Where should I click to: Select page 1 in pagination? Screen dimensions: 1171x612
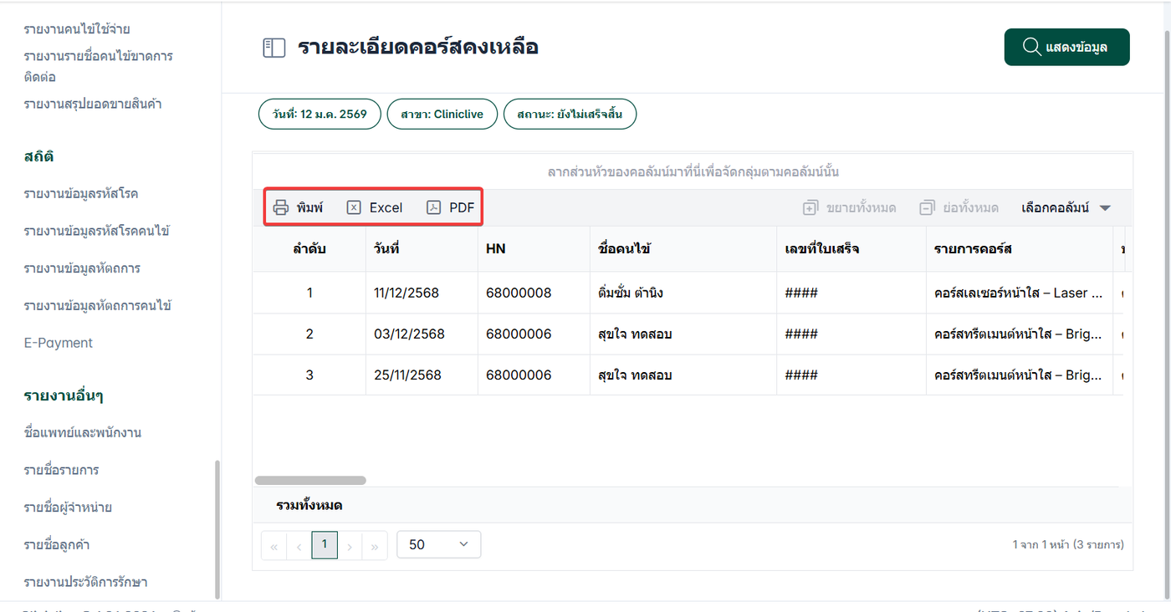[325, 546]
